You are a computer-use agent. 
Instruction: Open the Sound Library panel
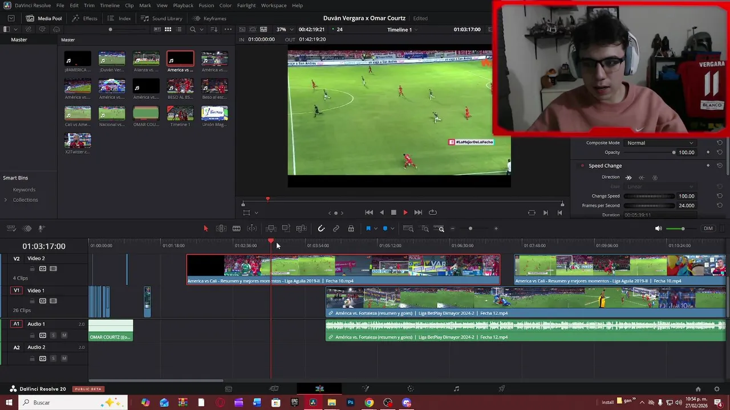click(161, 18)
